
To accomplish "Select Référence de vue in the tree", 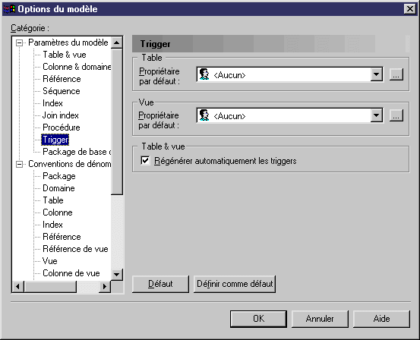I will [75, 249].
